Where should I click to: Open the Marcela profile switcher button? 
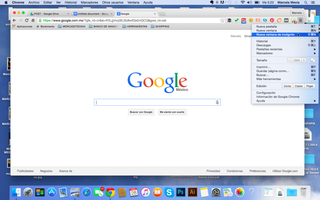297,12
